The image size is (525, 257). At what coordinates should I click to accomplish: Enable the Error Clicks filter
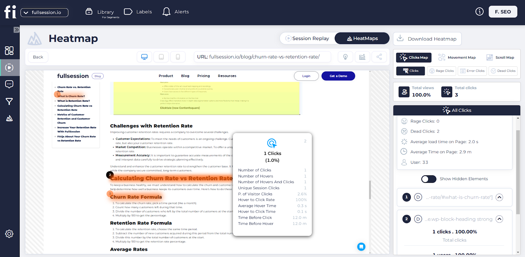tap(472, 71)
